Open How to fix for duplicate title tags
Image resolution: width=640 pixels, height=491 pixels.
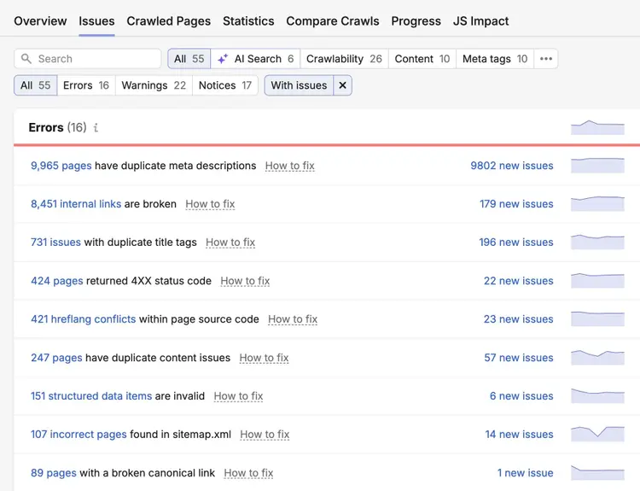click(230, 243)
